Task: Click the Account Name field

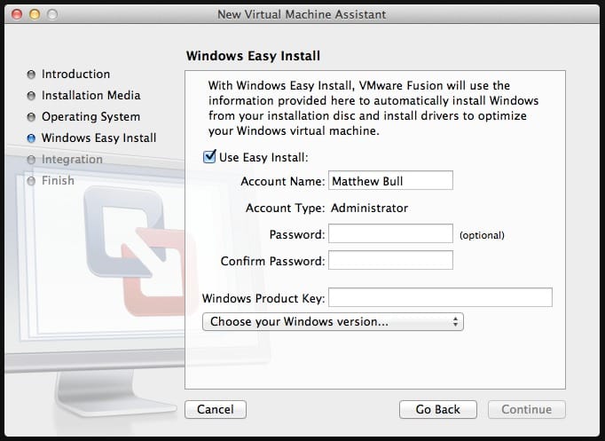Action: tap(390, 180)
